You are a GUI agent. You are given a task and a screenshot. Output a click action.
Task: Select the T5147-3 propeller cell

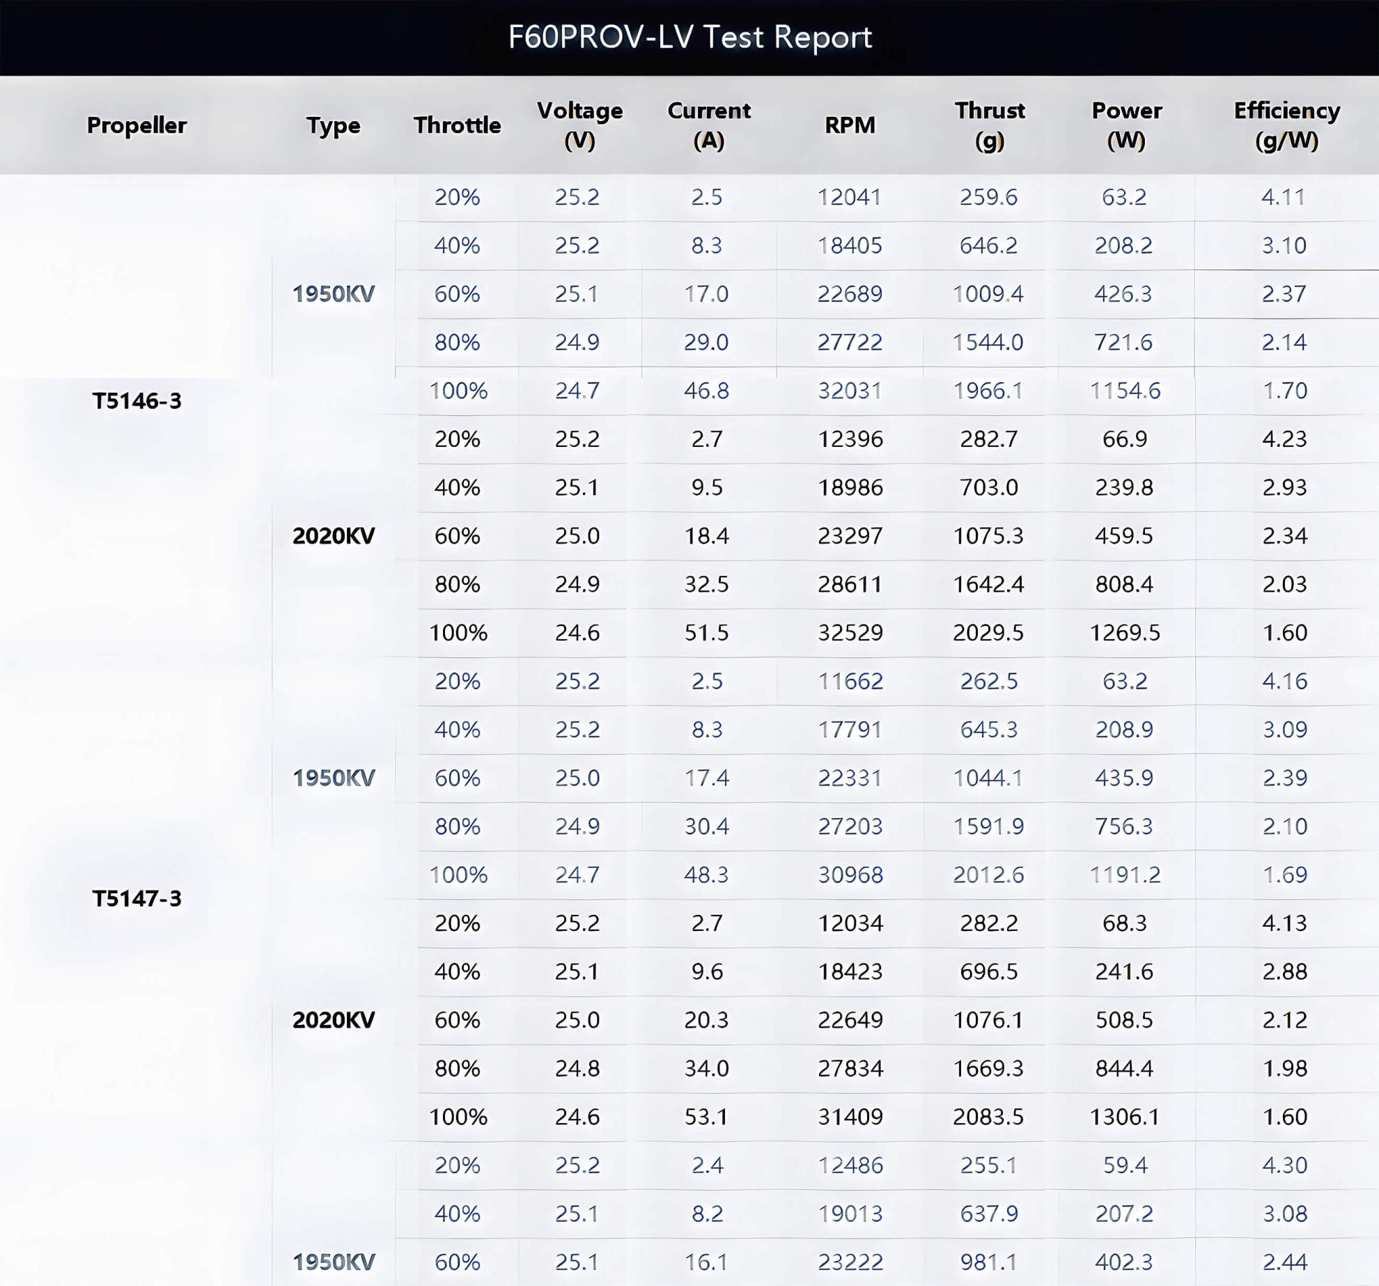coord(137,899)
